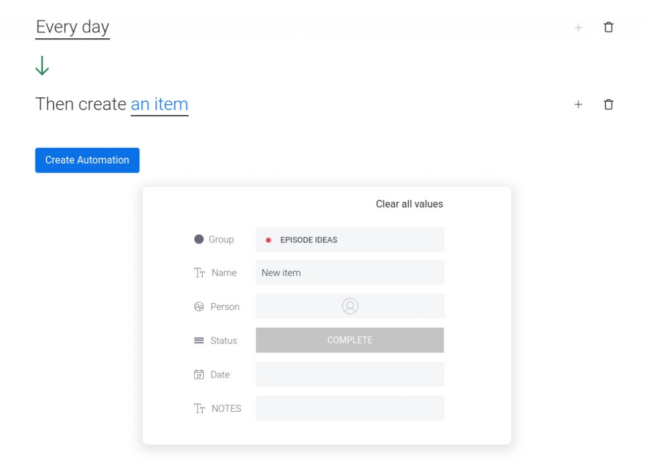Delete the "Then create an item" action via trash icon
This screenshot has width=652, height=469.
pyautogui.click(x=608, y=104)
